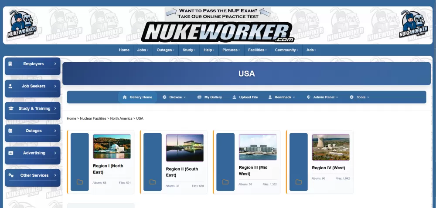Open the Ads menu in top navigation
The image size is (436, 208).
[311, 50]
